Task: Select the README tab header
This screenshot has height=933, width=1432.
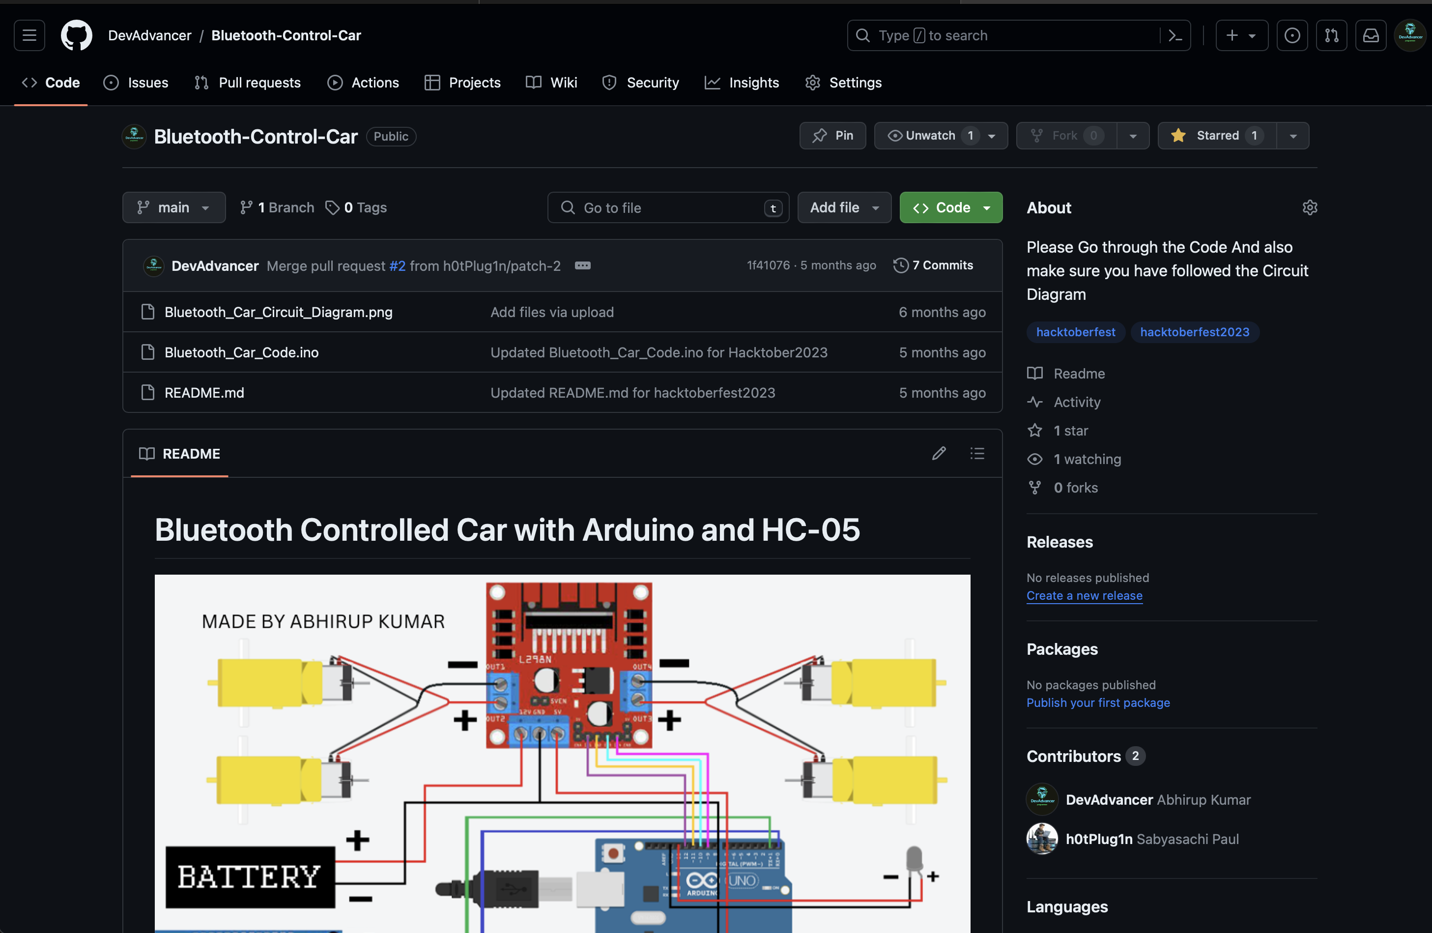Action: 179,453
